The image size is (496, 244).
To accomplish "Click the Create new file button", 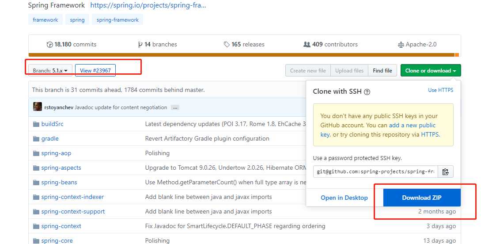I will click(x=308, y=71).
